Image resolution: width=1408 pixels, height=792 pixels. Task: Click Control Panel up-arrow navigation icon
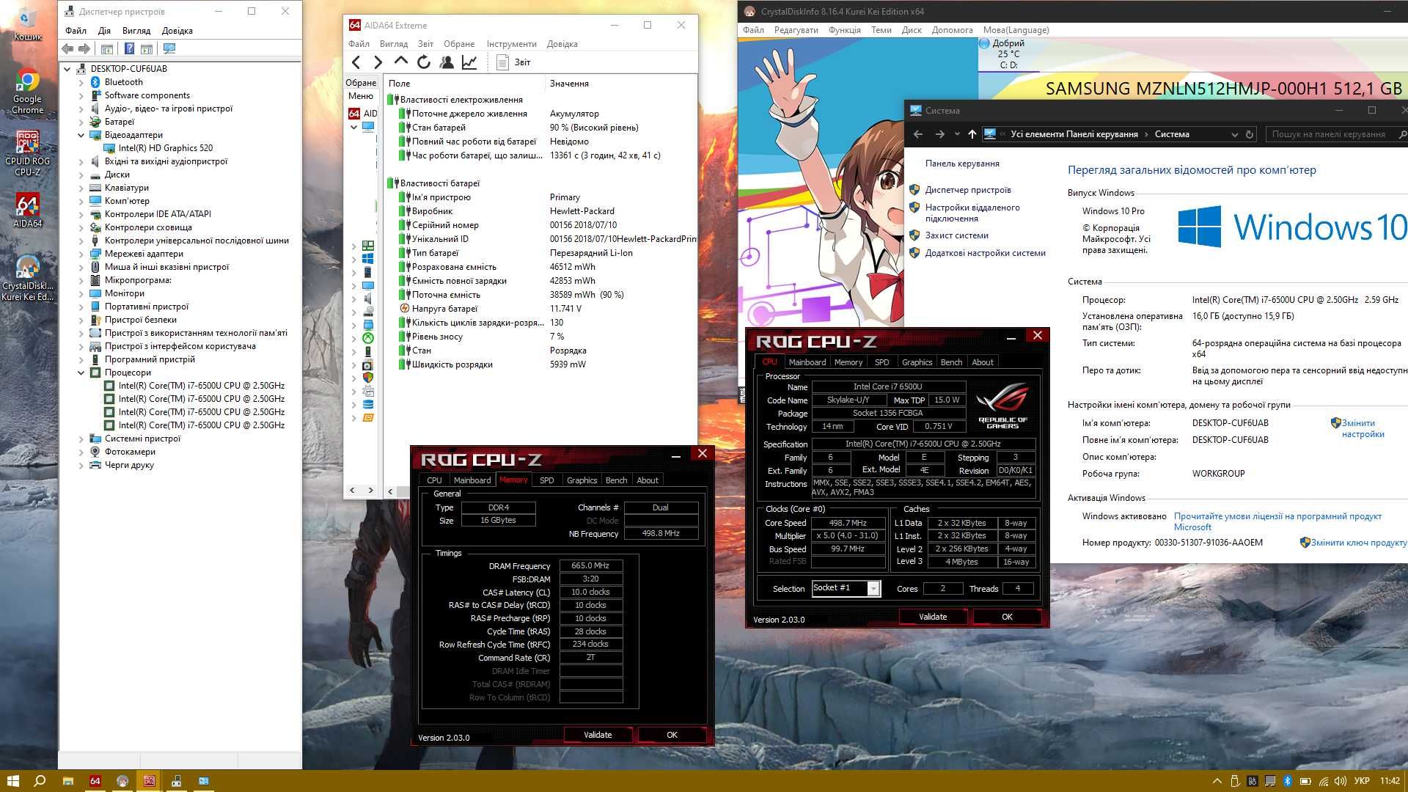[x=972, y=134]
